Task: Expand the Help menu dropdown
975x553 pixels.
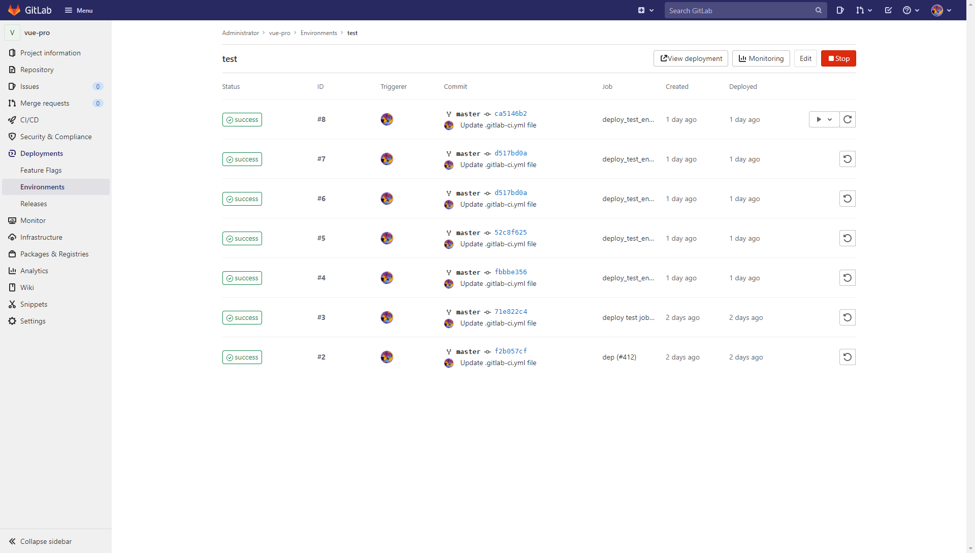Action: [911, 10]
